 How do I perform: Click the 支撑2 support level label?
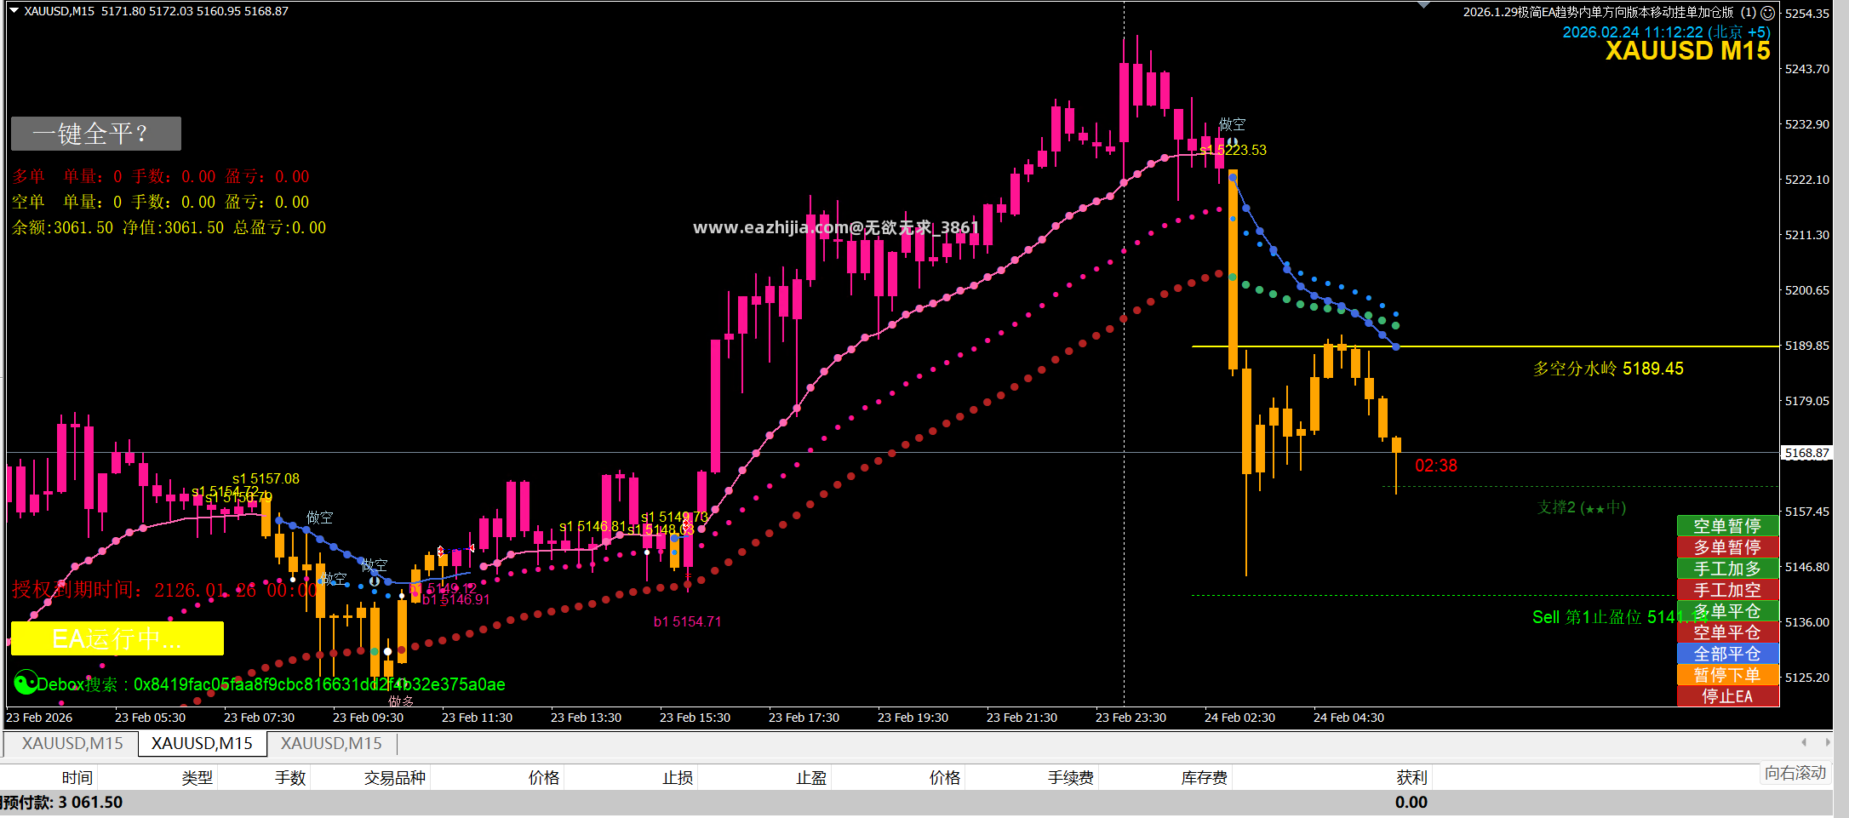(1582, 507)
